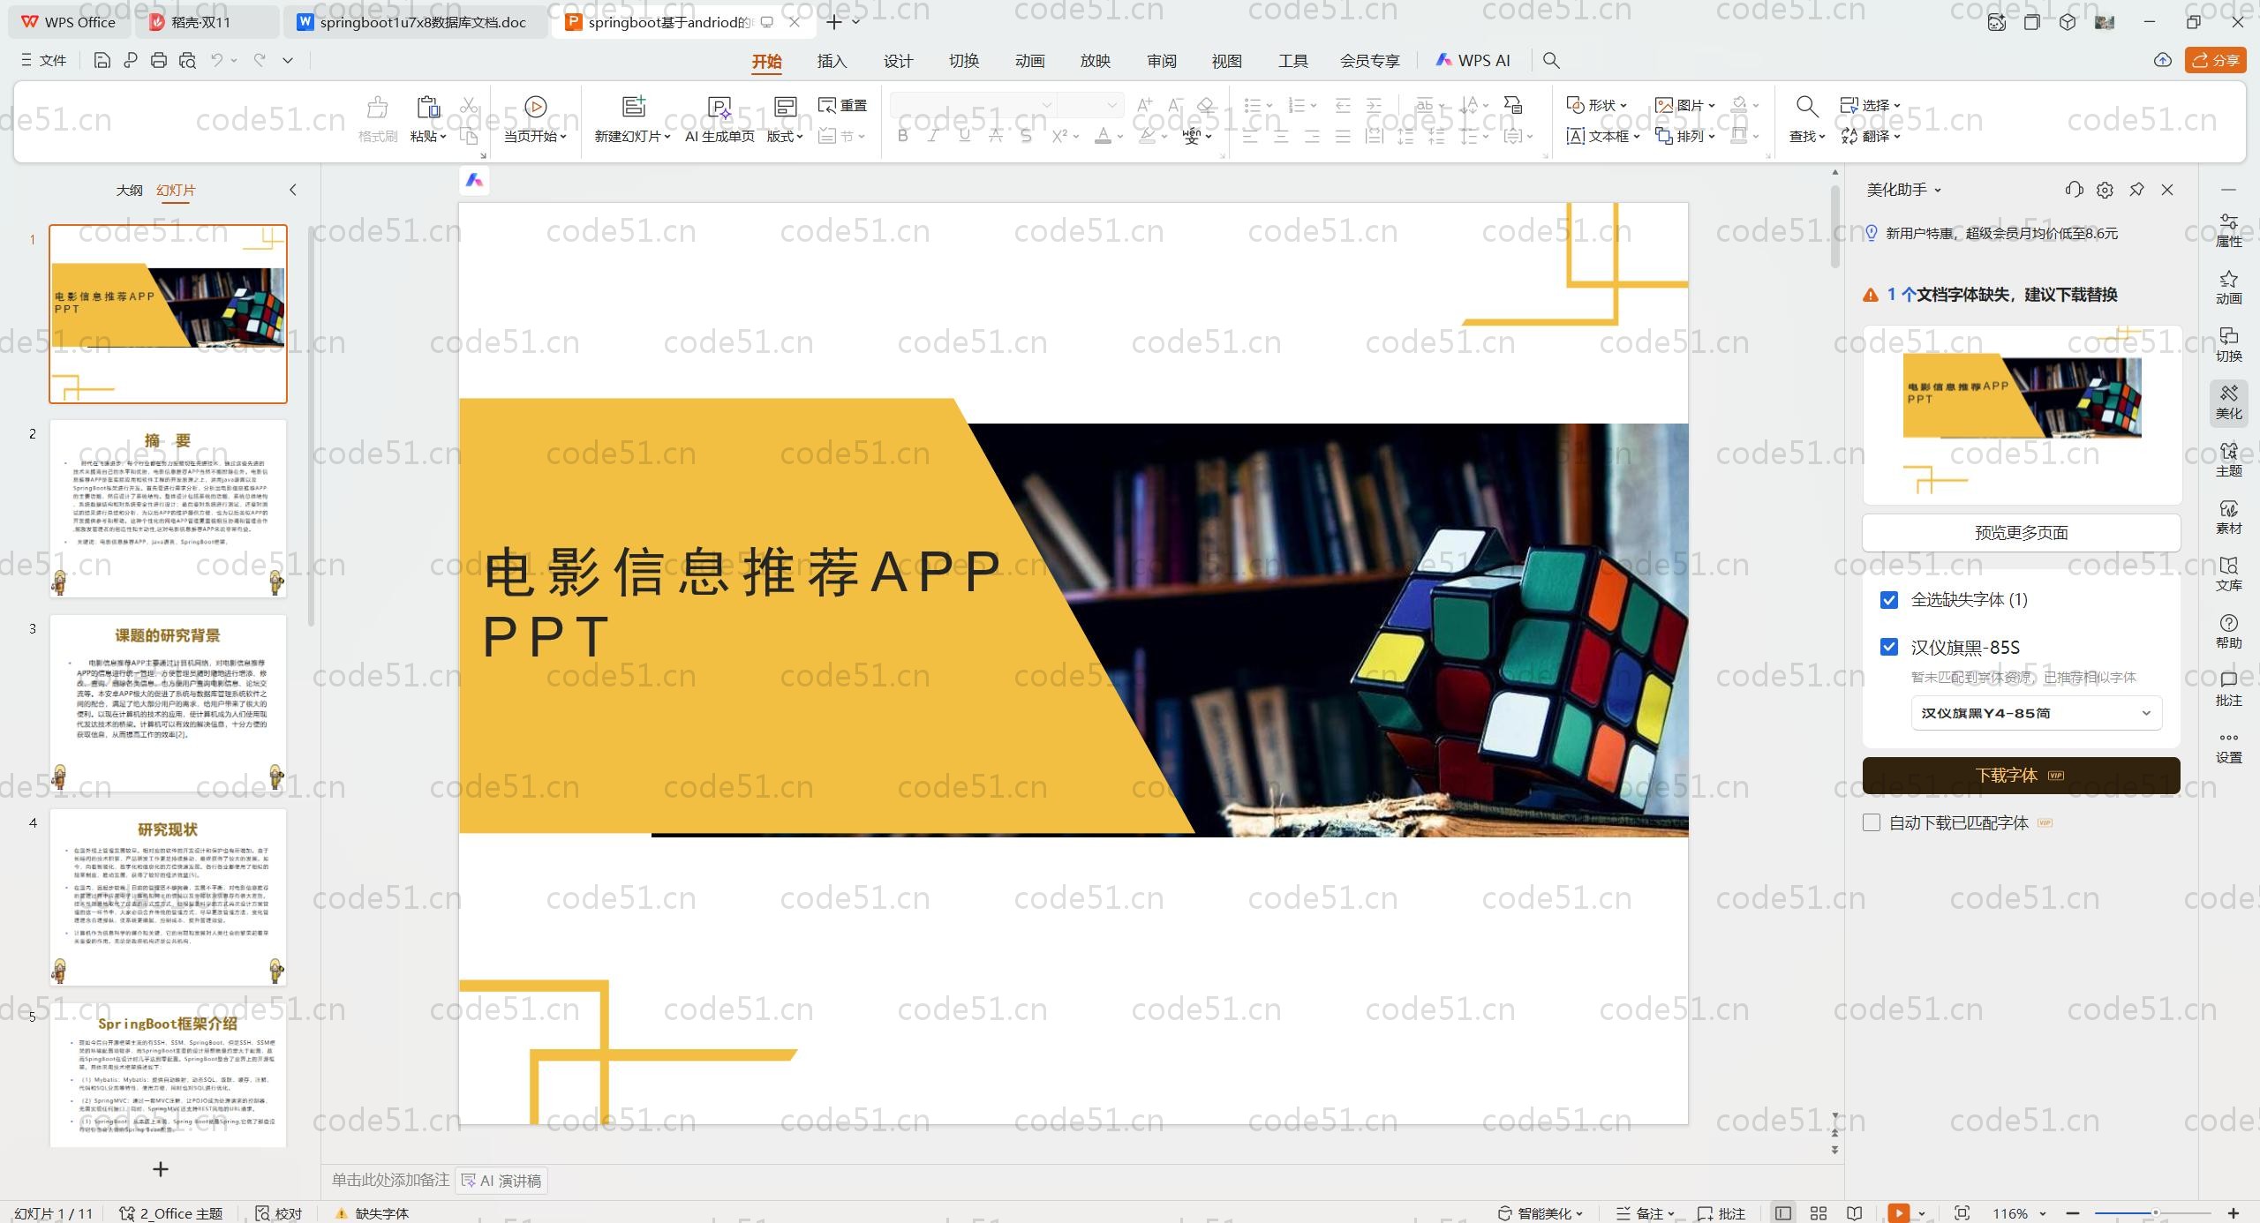
Task: Click the print icon in quick toolbar
Action: click(x=159, y=60)
